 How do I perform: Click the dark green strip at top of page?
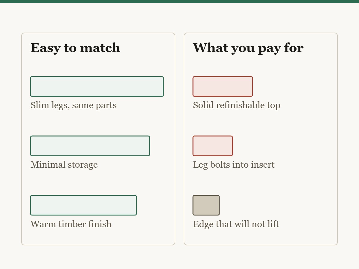pyautogui.click(x=180, y=1)
